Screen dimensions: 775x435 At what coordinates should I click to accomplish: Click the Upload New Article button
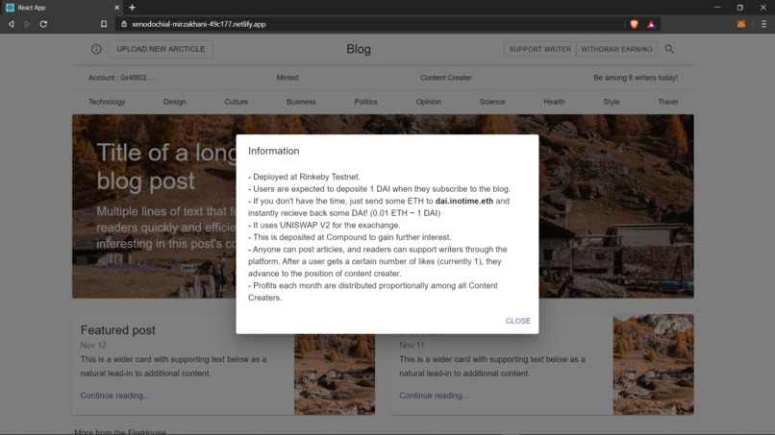pos(161,49)
